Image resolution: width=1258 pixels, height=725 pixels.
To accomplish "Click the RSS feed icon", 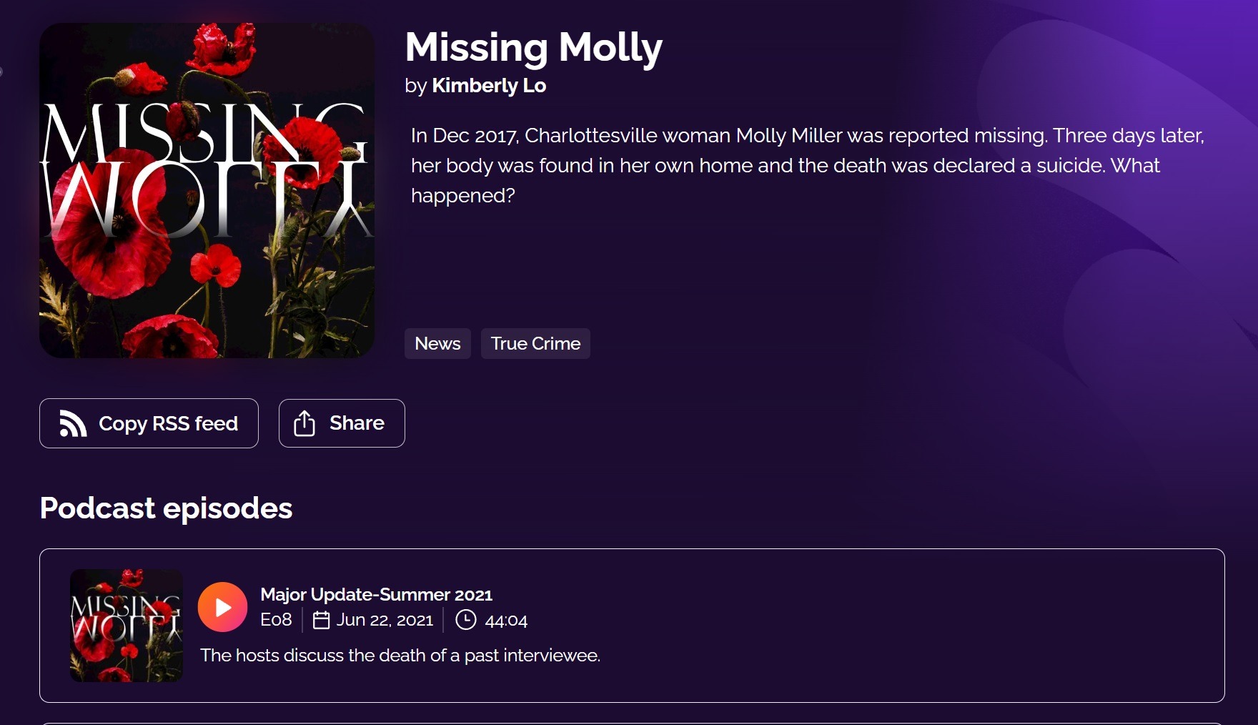I will tap(73, 423).
